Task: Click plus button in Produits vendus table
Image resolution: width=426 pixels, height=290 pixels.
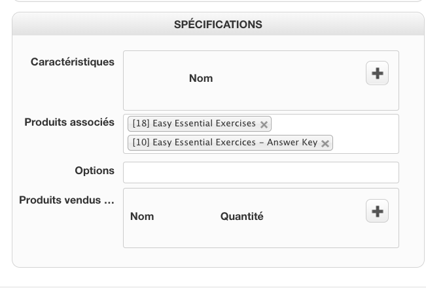Action: [377, 211]
